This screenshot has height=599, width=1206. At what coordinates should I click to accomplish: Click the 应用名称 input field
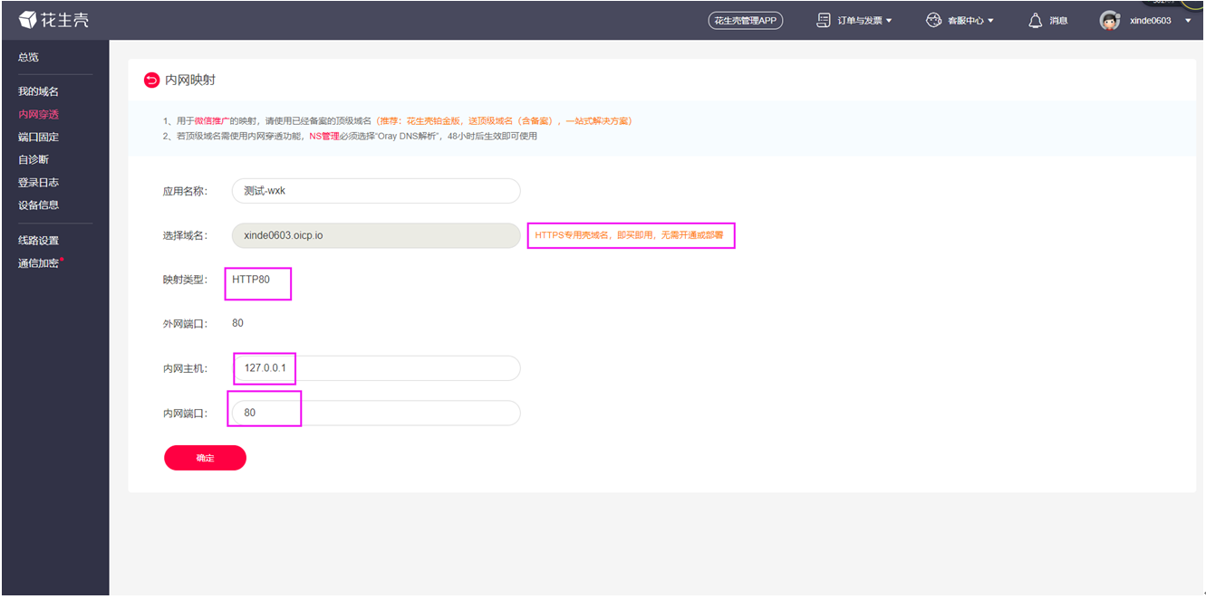coord(376,191)
